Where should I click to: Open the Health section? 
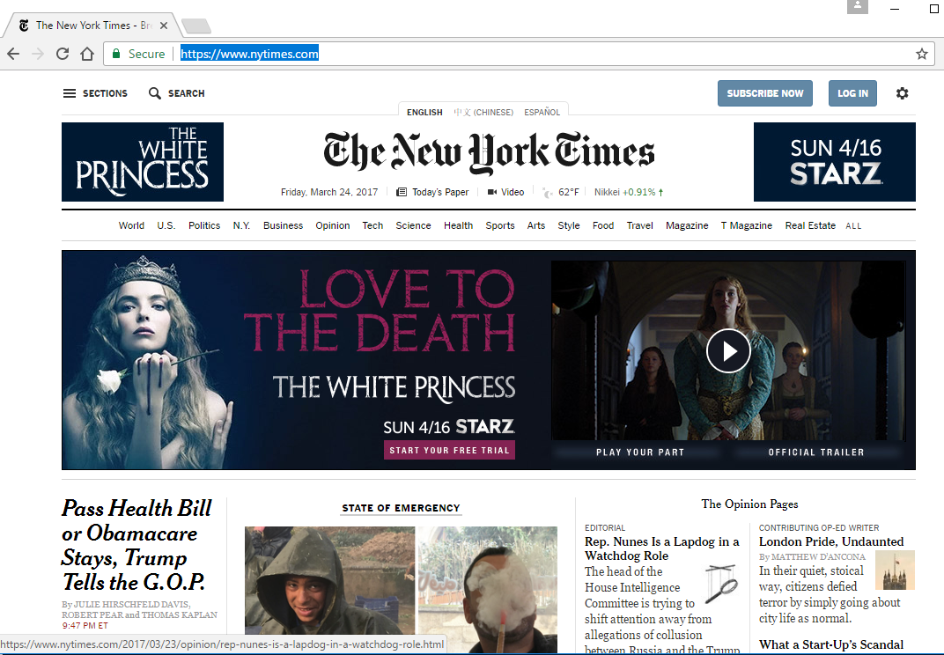(458, 225)
